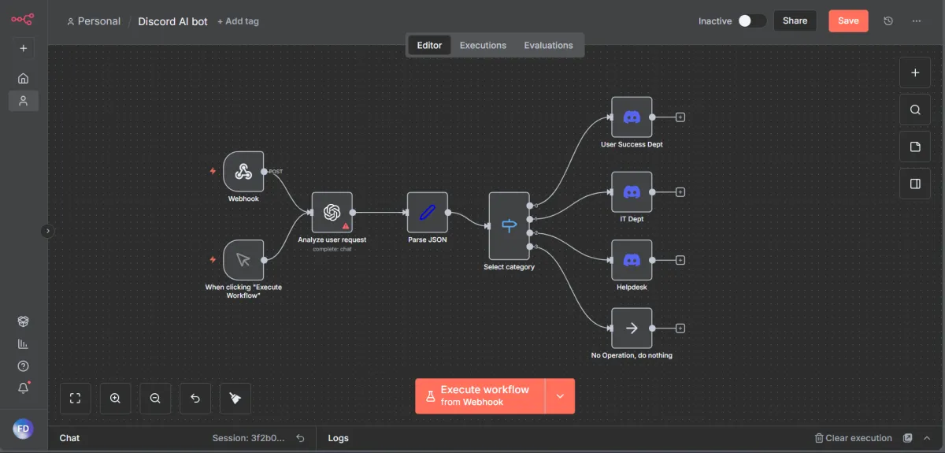Switch to the Executions tab
This screenshot has height=453, width=945.
pyautogui.click(x=483, y=45)
